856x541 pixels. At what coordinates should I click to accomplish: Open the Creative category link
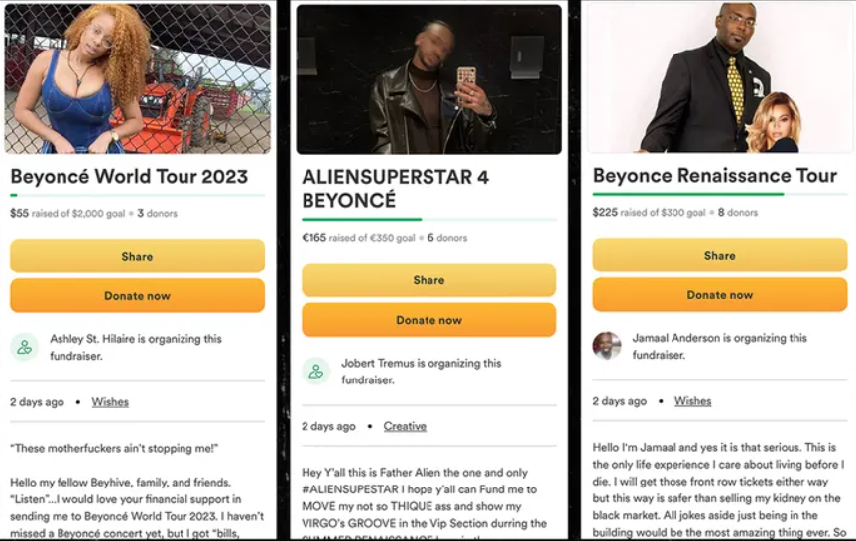pos(405,426)
